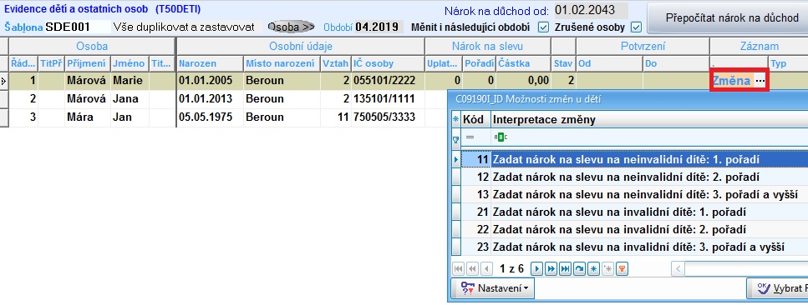The image size is (808, 305).
Task: Click the Vybrat button with the OK checkmark
Action: pos(777,288)
